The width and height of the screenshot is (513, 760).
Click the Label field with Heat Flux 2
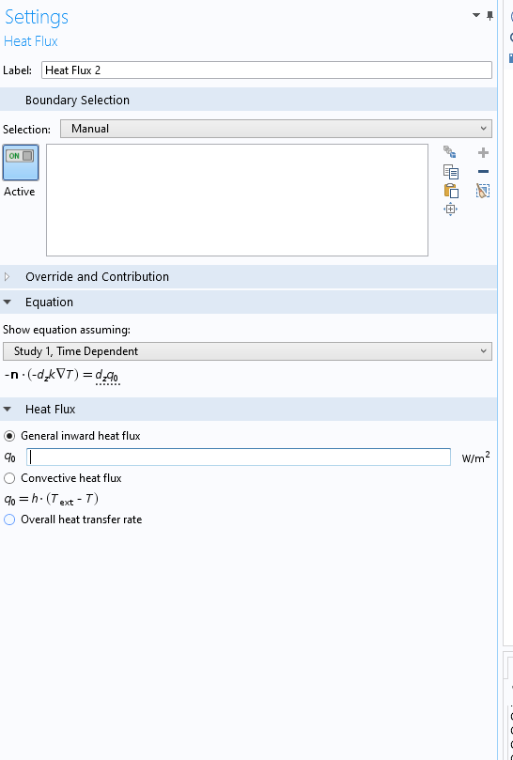pyautogui.click(x=267, y=70)
